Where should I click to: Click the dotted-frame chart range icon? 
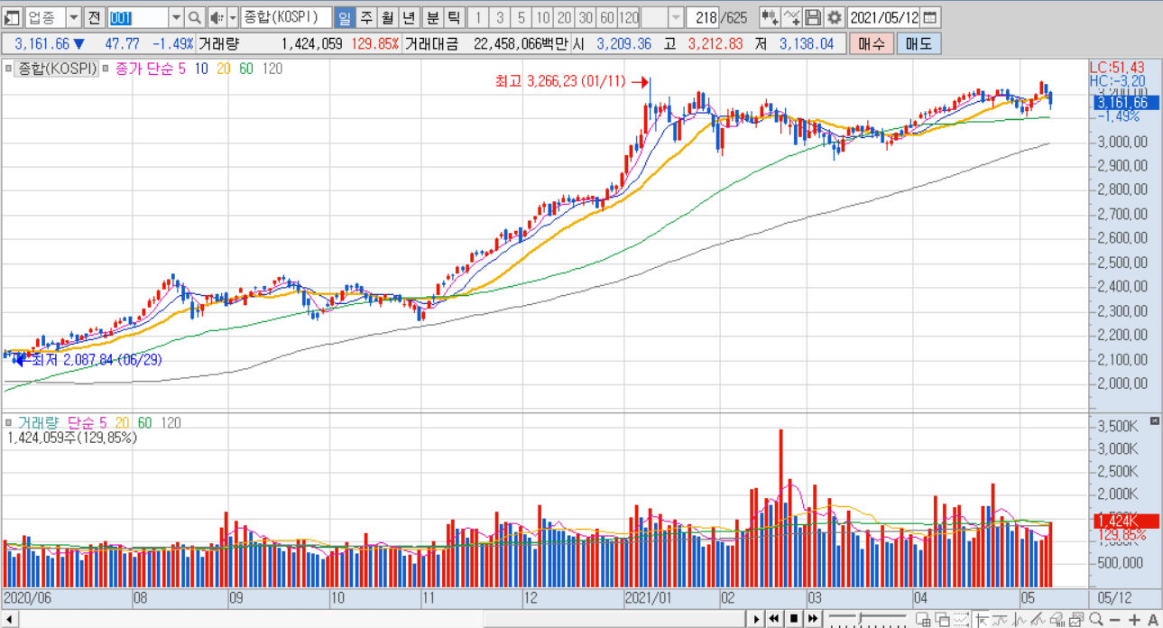pyautogui.click(x=962, y=619)
